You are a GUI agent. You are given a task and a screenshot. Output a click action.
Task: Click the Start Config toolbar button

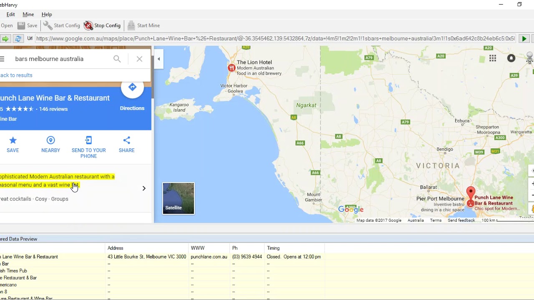point(62,25)
